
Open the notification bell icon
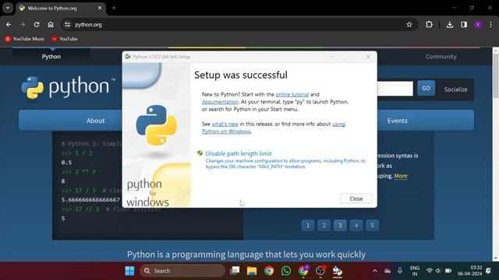(489, 271)
